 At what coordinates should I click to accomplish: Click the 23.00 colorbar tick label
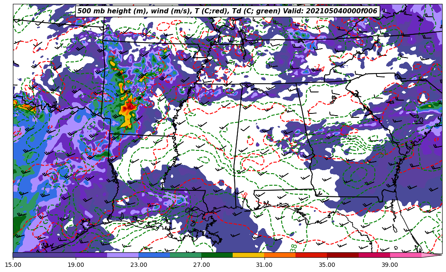coord(138,265)
